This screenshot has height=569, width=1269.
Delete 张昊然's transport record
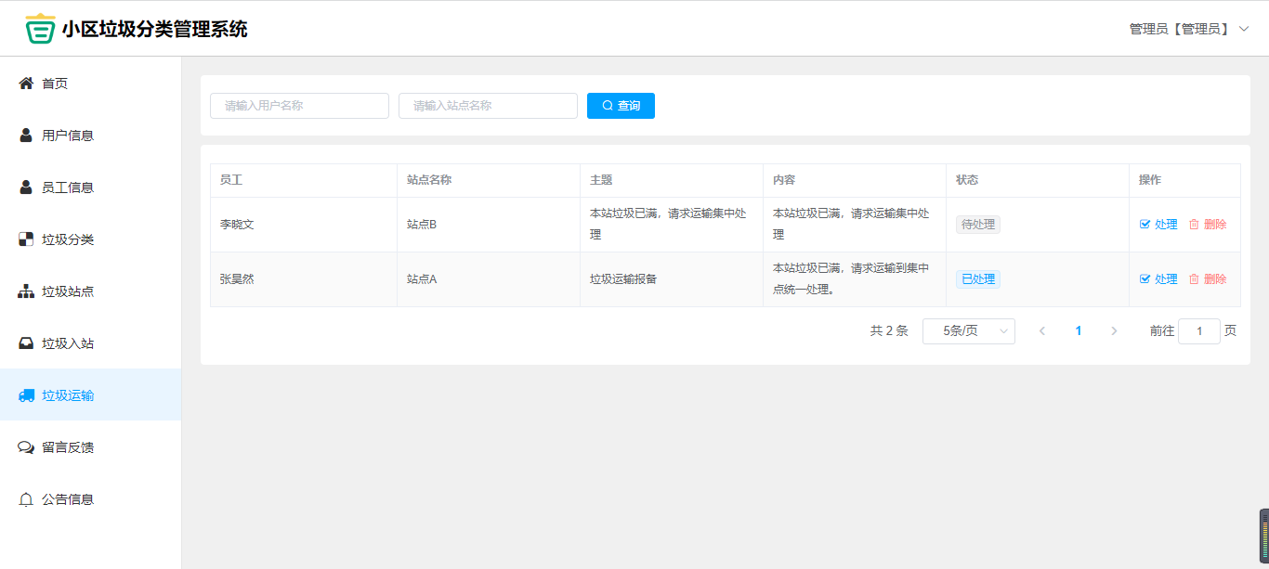pyautogui.click(x=1208, y=279)
